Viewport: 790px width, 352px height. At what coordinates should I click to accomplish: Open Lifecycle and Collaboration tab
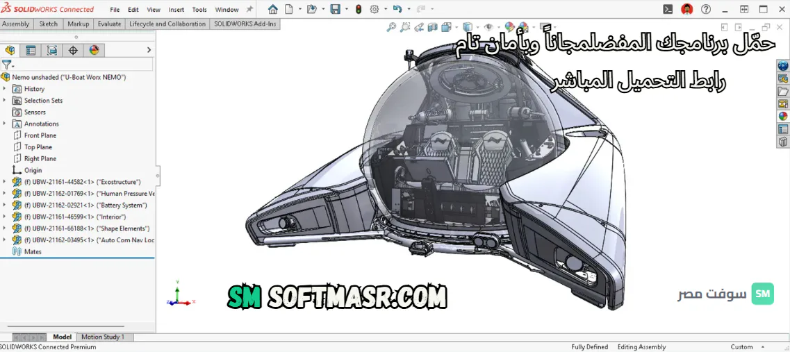pyautogui.click(x=167, y=24)
